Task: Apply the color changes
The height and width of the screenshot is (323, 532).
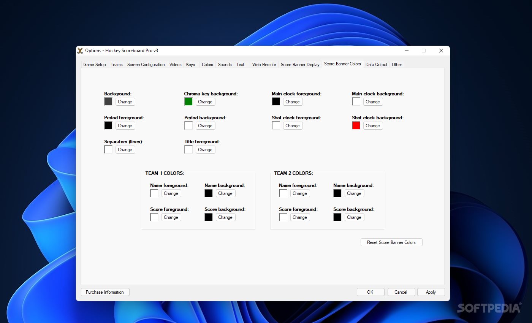Action: click(431, 292)
